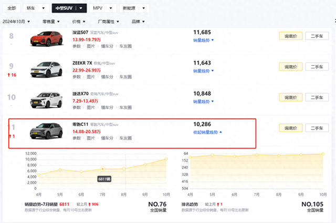Click 询底价 button for ZEEKR 7X

[x=291, y=67]
